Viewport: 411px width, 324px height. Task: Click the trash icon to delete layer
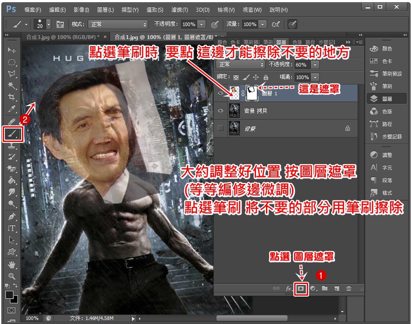tap(349, 288)
